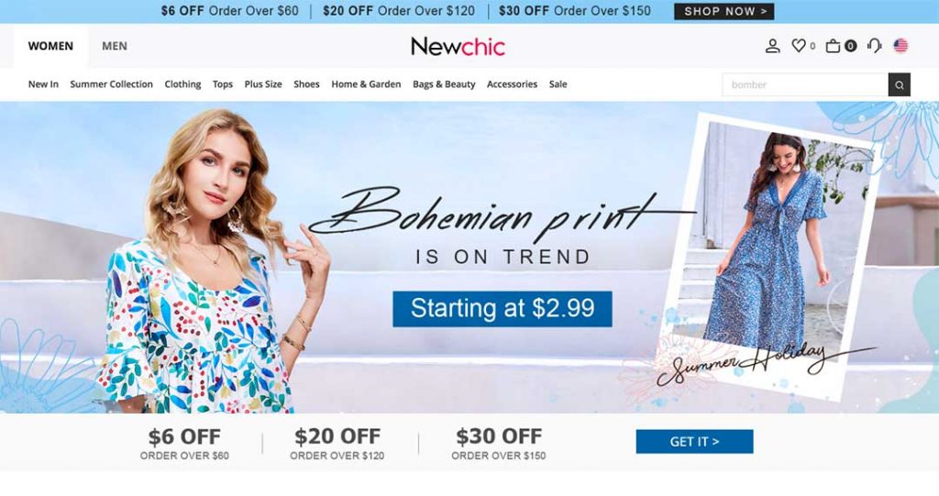
Task: Click the SHOP NOW banner button
Action: click(724, 11)
